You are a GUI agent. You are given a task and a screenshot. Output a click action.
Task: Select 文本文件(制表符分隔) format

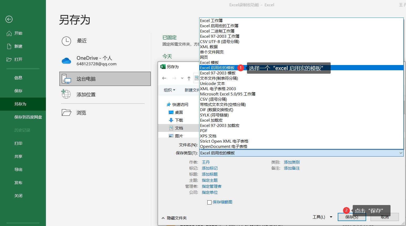[301, 78]
